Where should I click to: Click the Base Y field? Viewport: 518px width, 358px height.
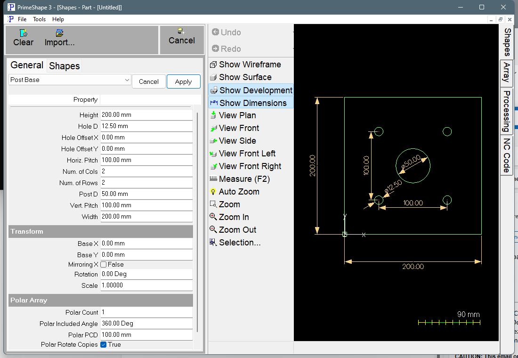(x=146, y=254)
